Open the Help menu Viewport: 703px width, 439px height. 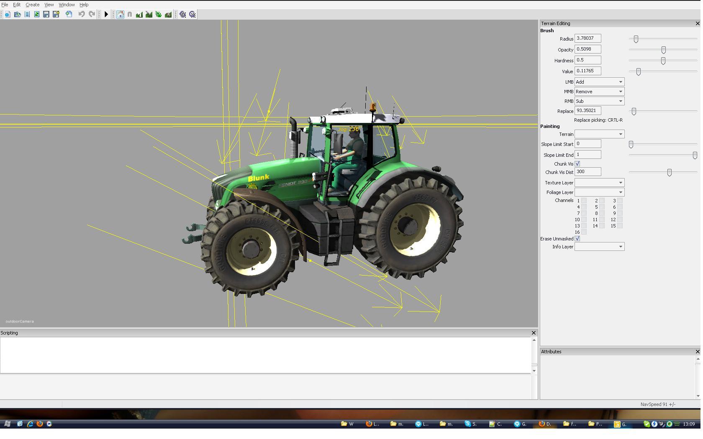point(84,5)
